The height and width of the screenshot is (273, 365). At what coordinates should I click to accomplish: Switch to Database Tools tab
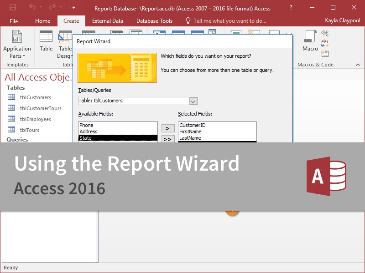point(154,21)
